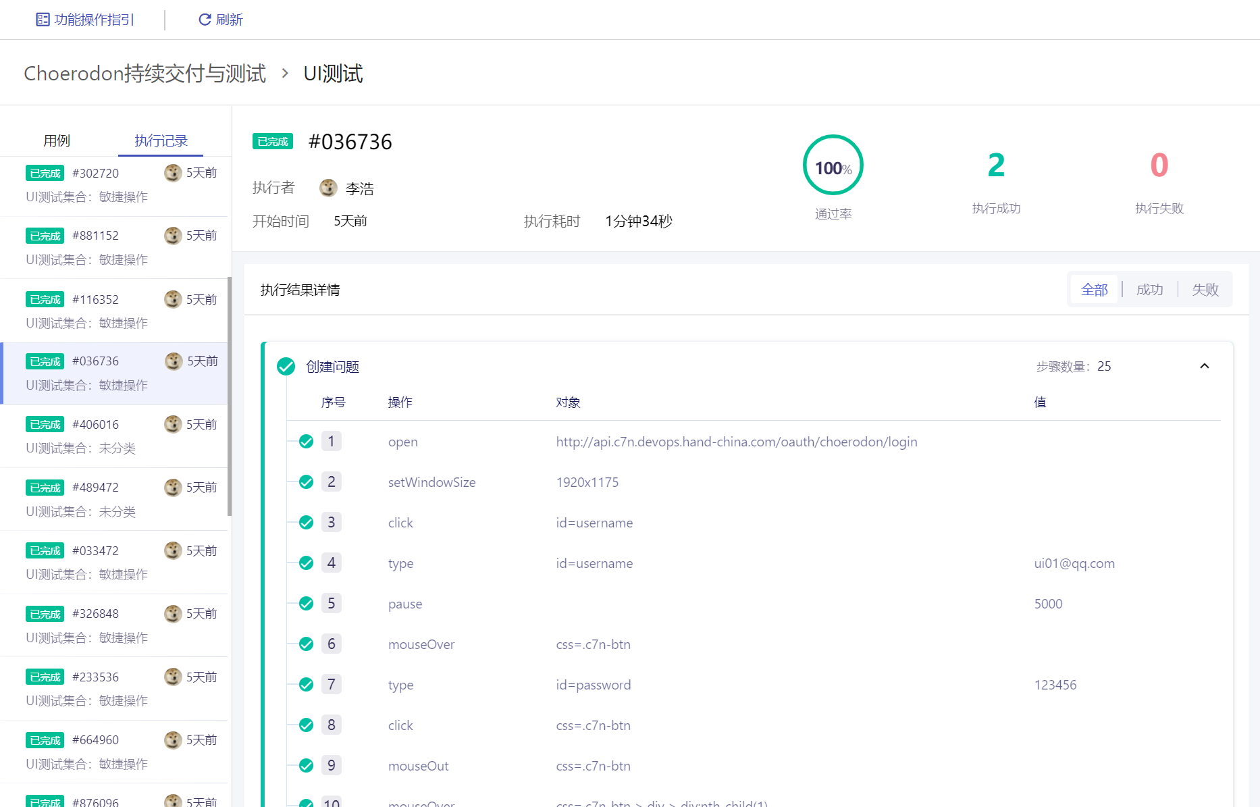Image resolution: width=1260 pixels, height=807 pixels.
Task: Filter results by 全部
Action: tap(1095, 290)
